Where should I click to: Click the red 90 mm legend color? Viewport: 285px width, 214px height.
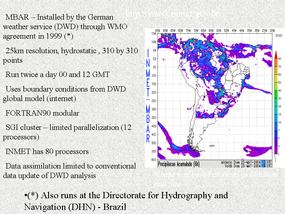tap(276, 55)
